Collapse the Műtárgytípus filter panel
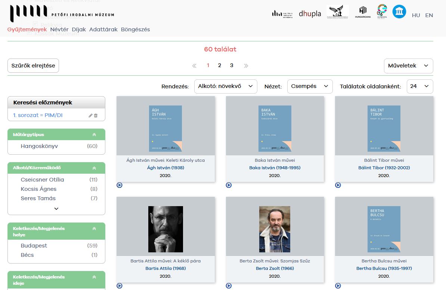Screen dimensions: 446x290 [x=94, y=135]
